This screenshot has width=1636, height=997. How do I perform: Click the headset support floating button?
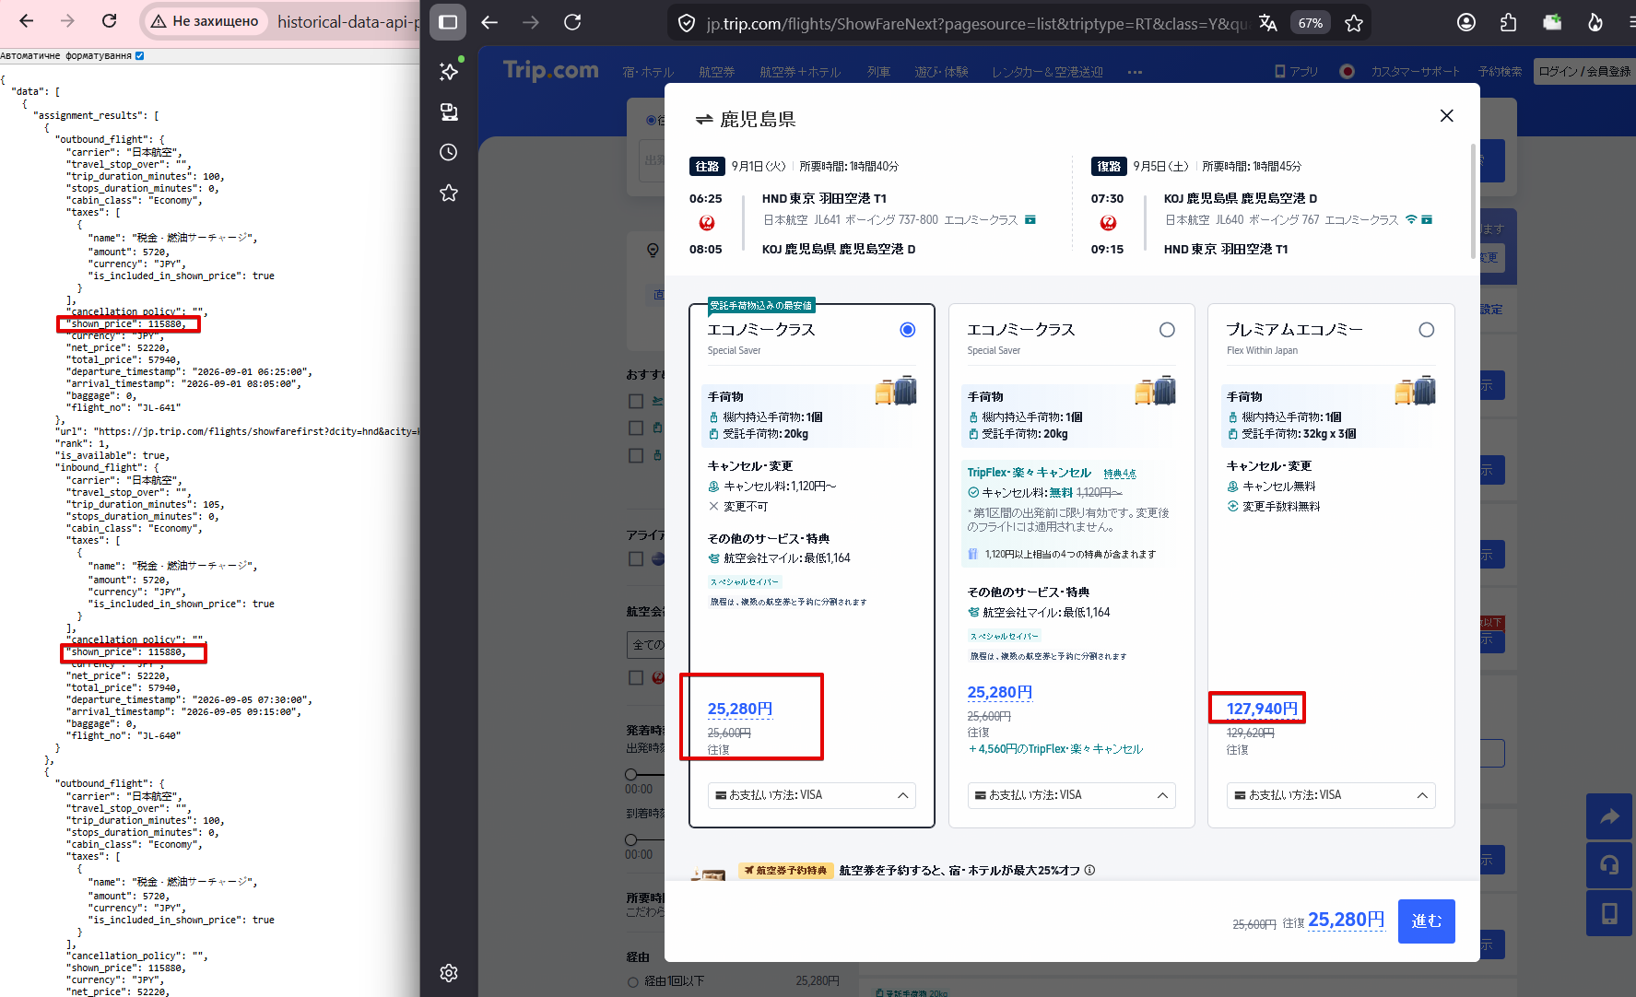pyautogui.click(x=1609, y=864)
